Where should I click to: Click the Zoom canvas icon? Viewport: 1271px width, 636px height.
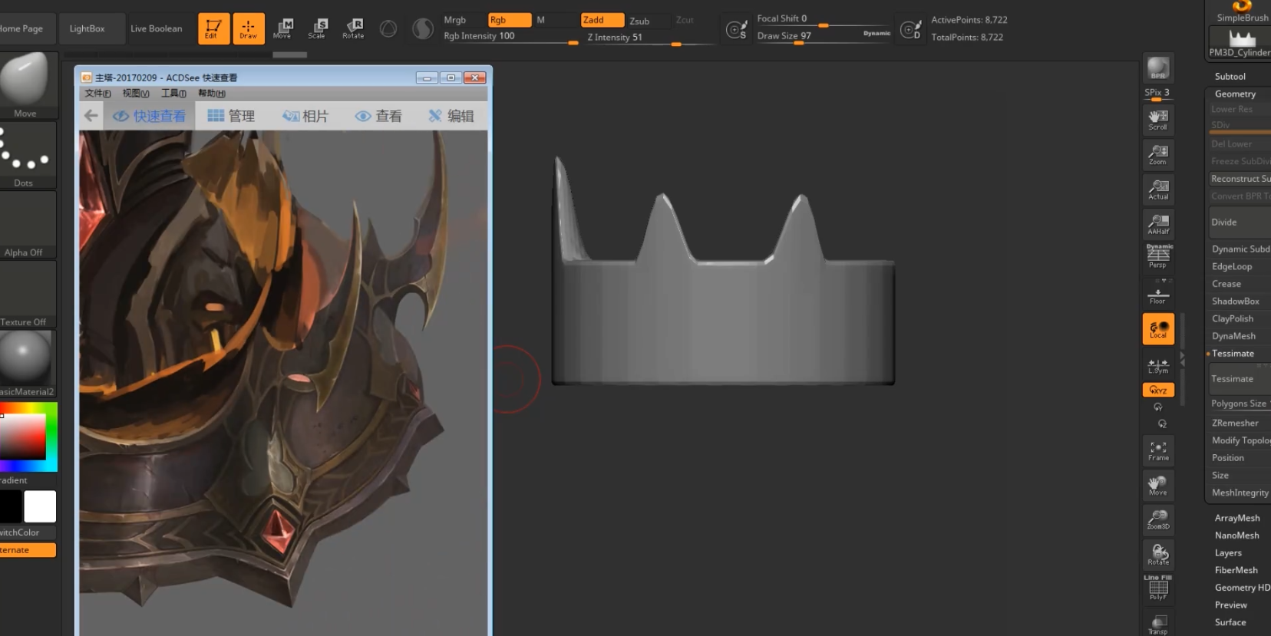coord(1158,154)
